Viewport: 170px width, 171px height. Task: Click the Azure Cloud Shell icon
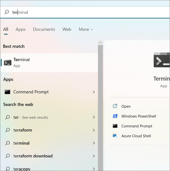click(115, 136)
